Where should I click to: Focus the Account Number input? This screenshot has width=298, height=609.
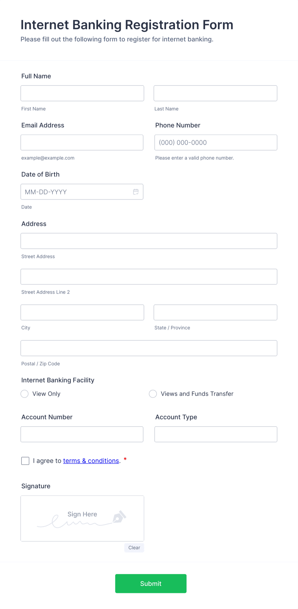coord(82,434)
